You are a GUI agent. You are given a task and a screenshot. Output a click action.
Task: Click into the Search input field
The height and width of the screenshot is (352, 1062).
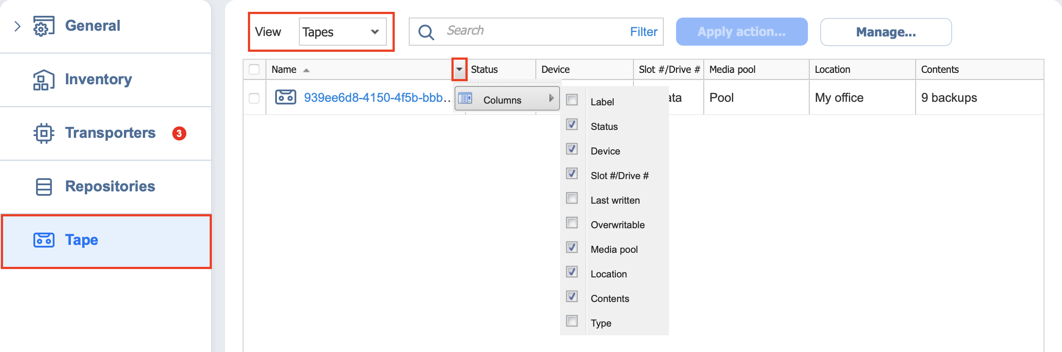tap(532, 31)
